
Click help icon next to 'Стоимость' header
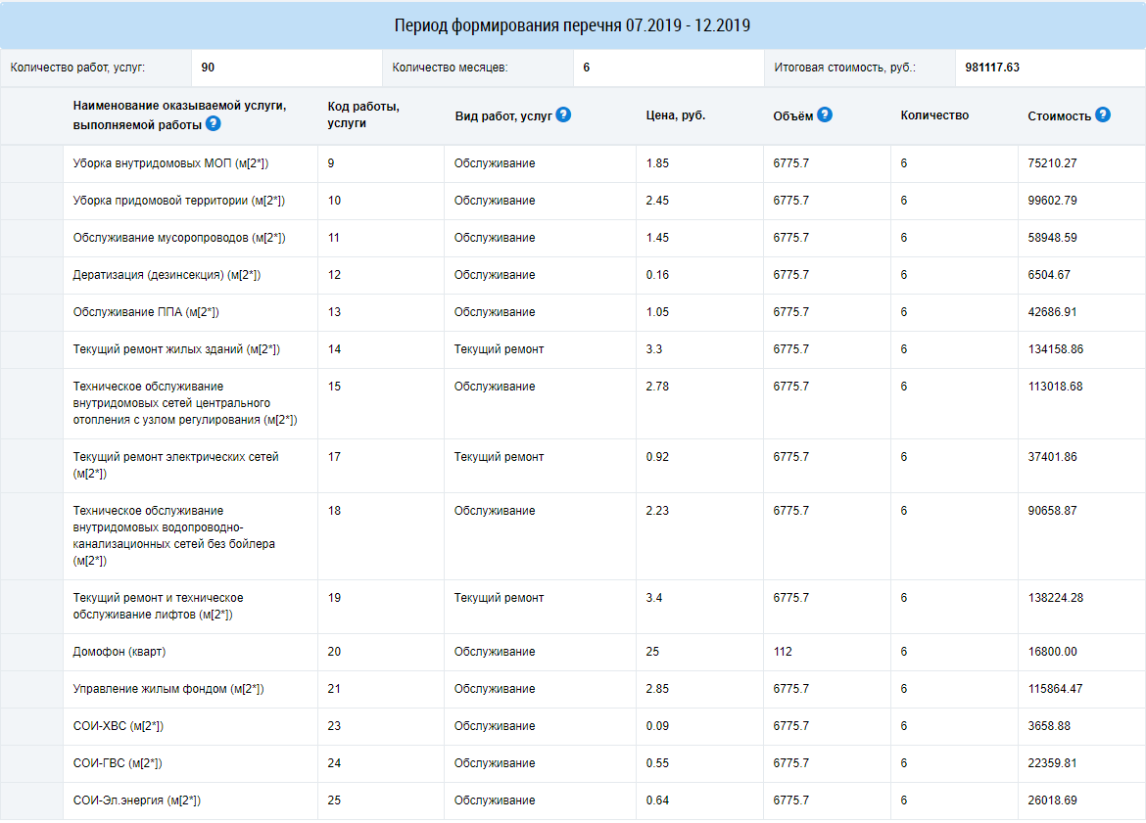1103,114
